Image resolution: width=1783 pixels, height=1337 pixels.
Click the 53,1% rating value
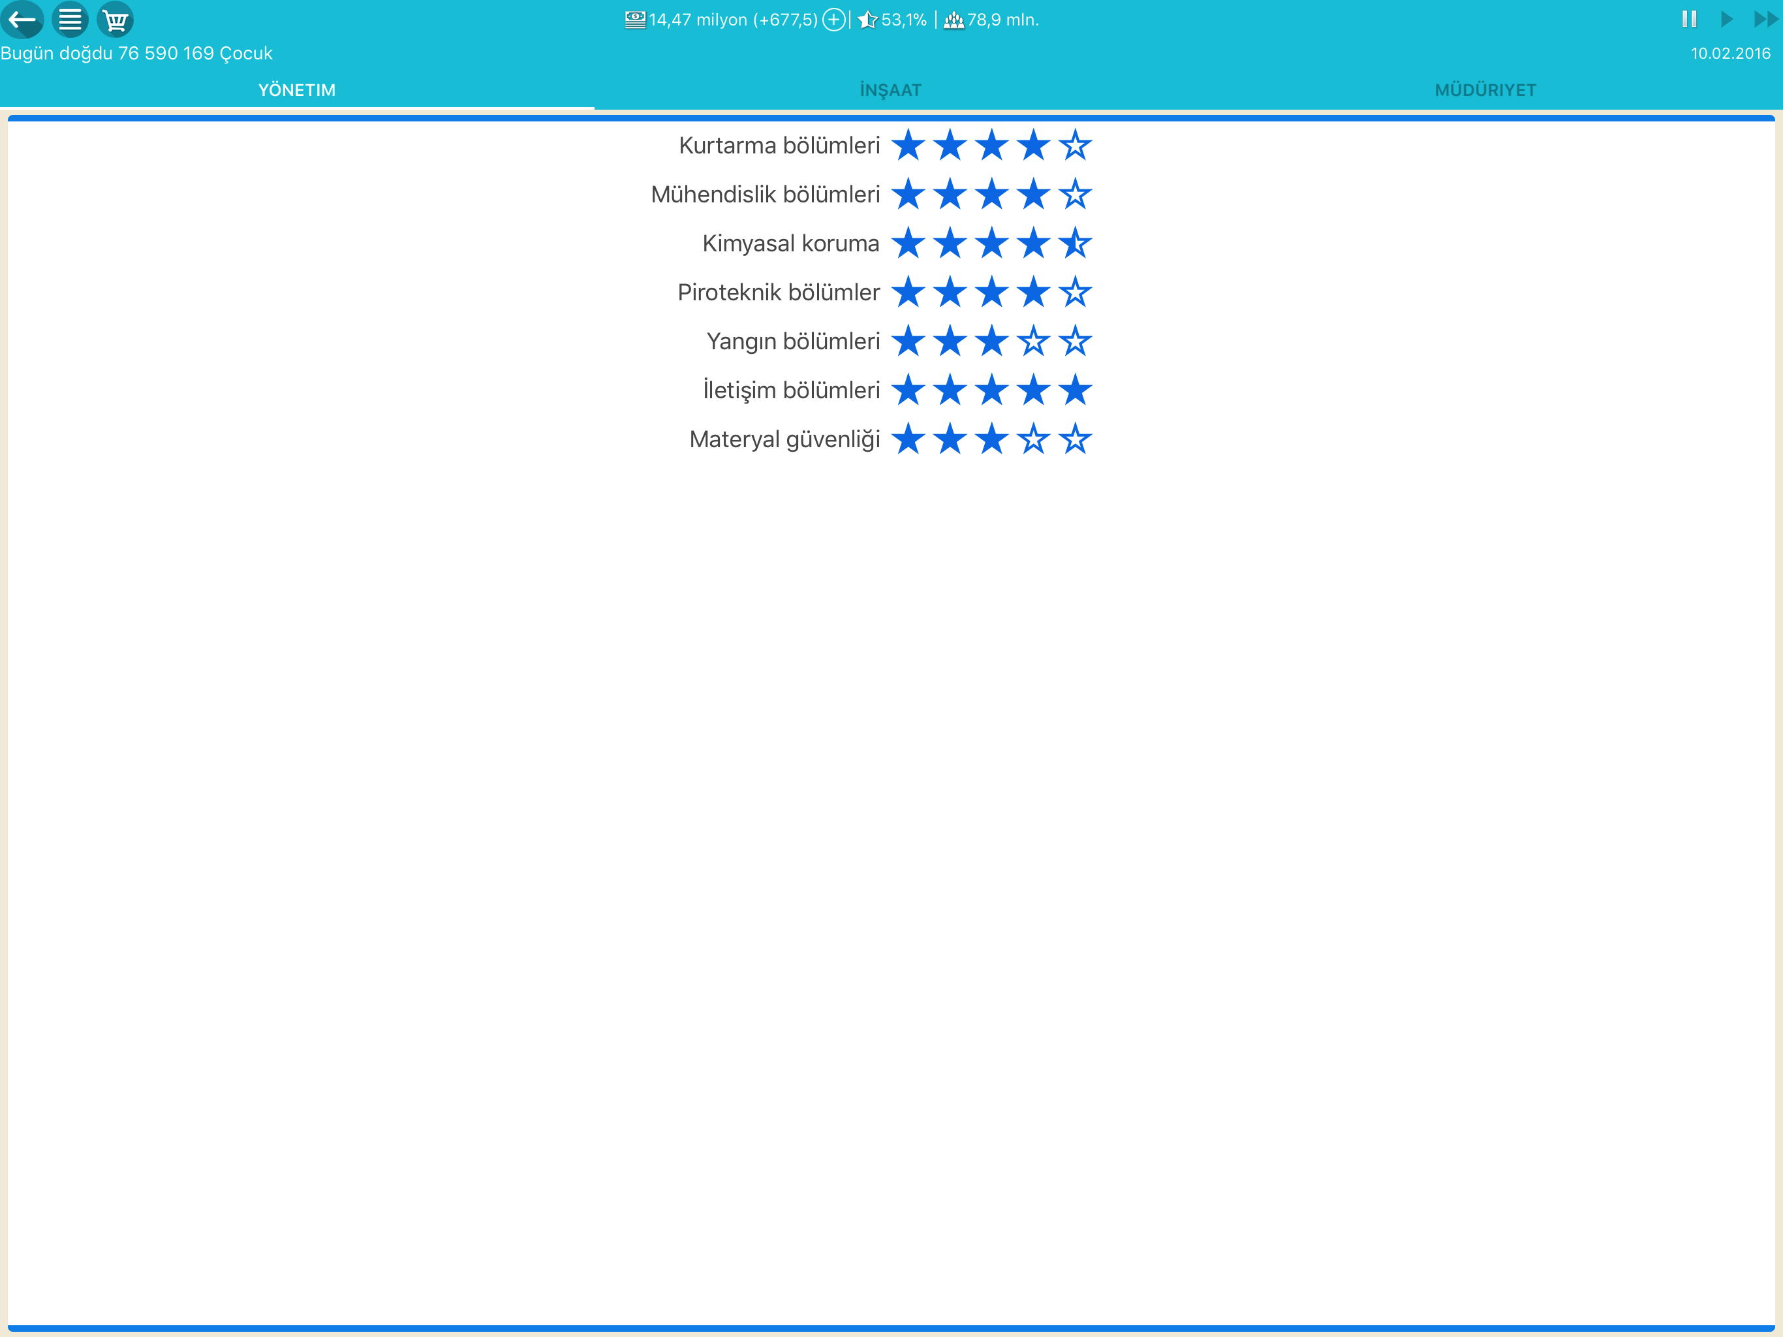(904, 20)
